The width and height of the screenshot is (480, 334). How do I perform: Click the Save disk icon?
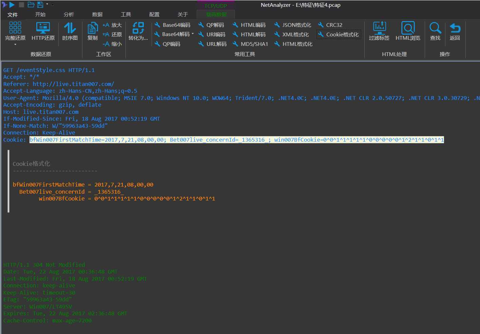click(x=40, y=5)
